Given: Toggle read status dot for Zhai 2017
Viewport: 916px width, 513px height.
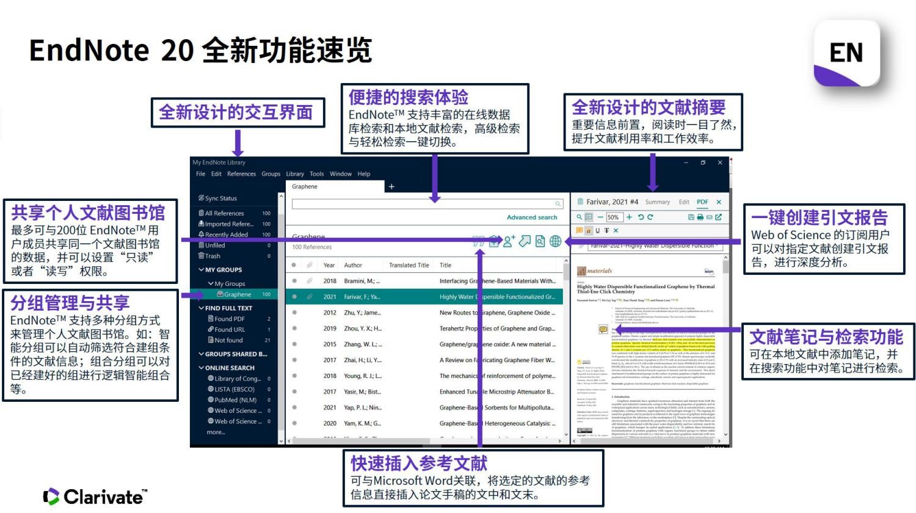Looking at the screenshot, I should click(294, 360).
